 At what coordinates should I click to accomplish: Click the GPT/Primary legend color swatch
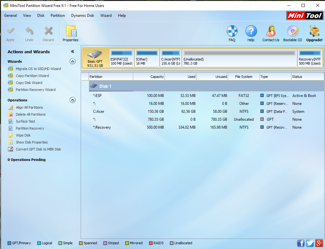tap(9, 243)
